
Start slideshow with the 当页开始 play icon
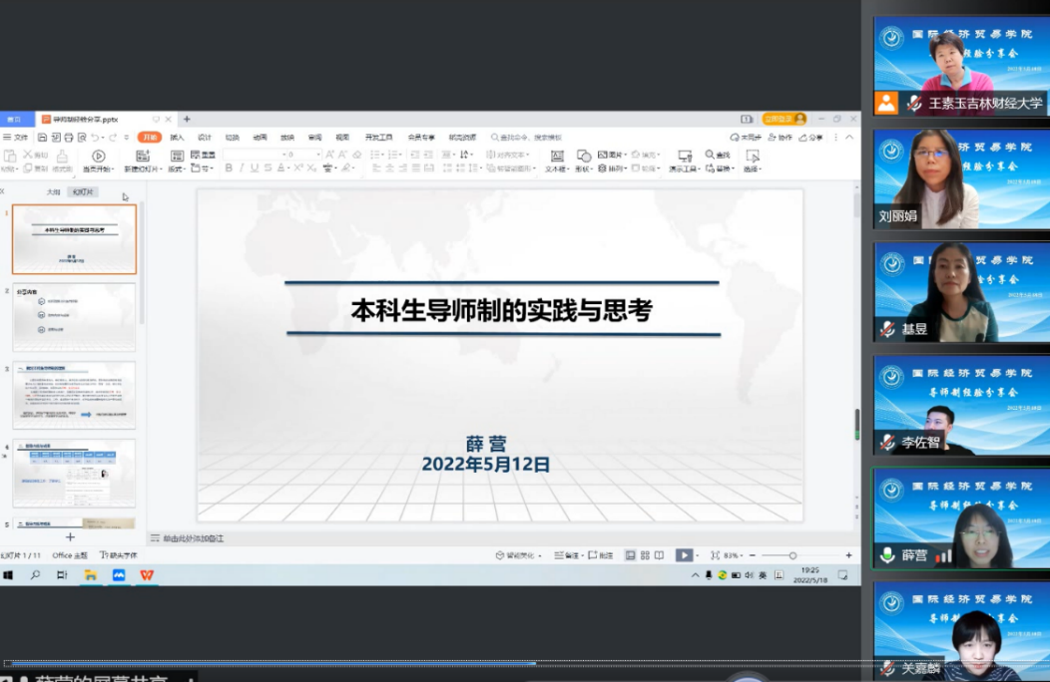[x=99, y=157]
